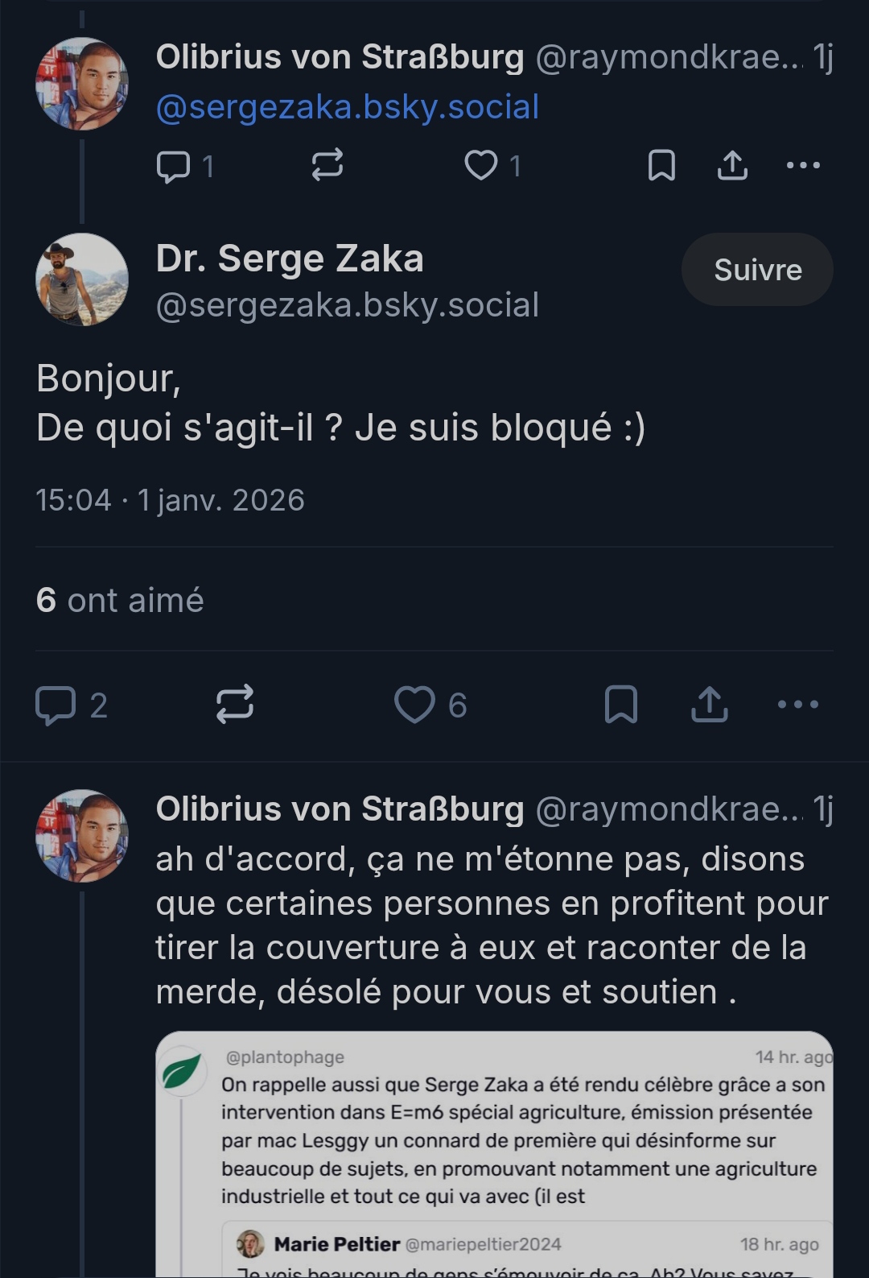Repost Serge Zaka's main post
The image size is (869, 1278).
point(235,705)
